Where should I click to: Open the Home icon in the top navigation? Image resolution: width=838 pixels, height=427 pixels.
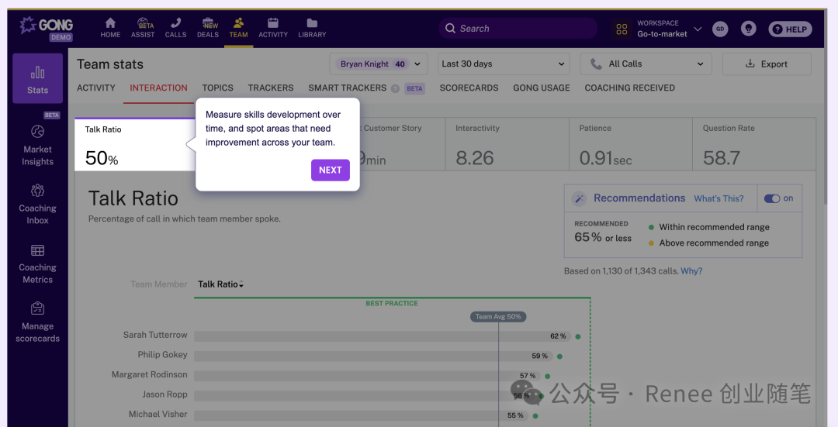[110, 23]
